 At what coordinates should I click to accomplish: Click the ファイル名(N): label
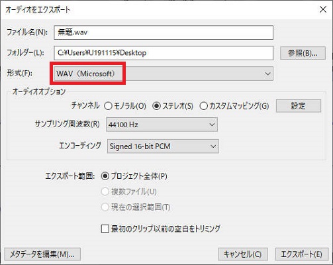tap(27, 32)
